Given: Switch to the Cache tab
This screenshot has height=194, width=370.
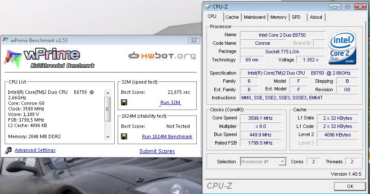Looking at the screenshot, I should click(x=232, y=17).
